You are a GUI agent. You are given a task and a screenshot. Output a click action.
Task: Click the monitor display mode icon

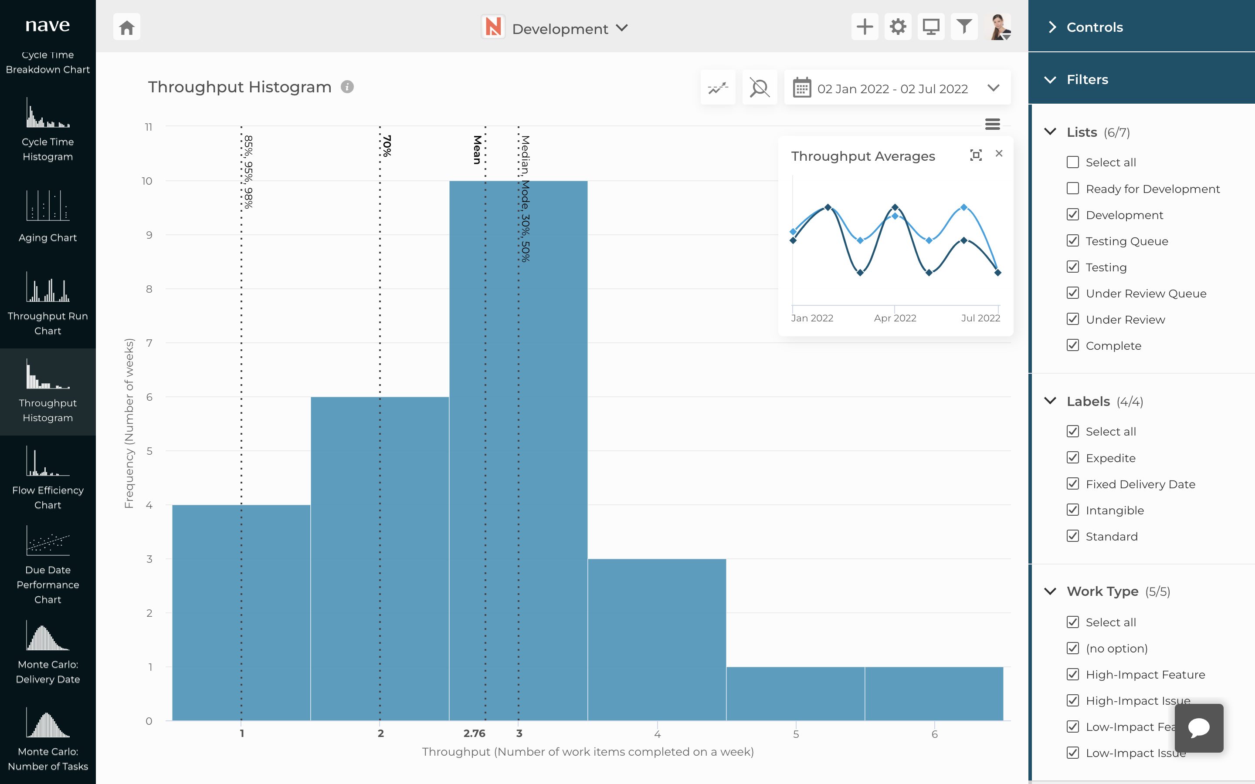(931, 27)
